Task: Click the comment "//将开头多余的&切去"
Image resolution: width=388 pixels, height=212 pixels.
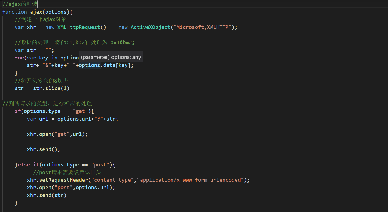Action: 41,81
